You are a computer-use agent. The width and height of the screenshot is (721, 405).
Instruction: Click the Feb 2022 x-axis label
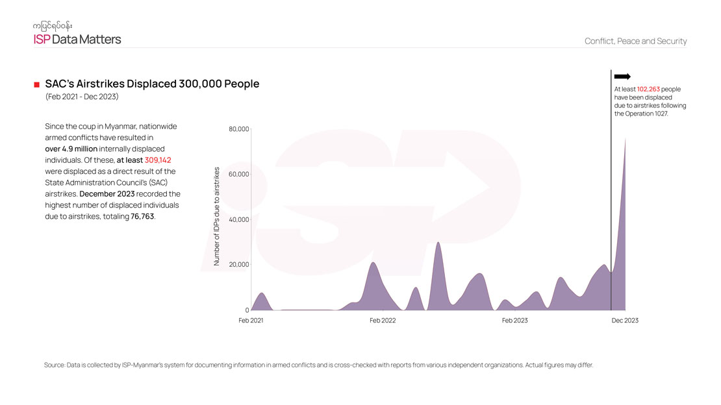point(383,321)
